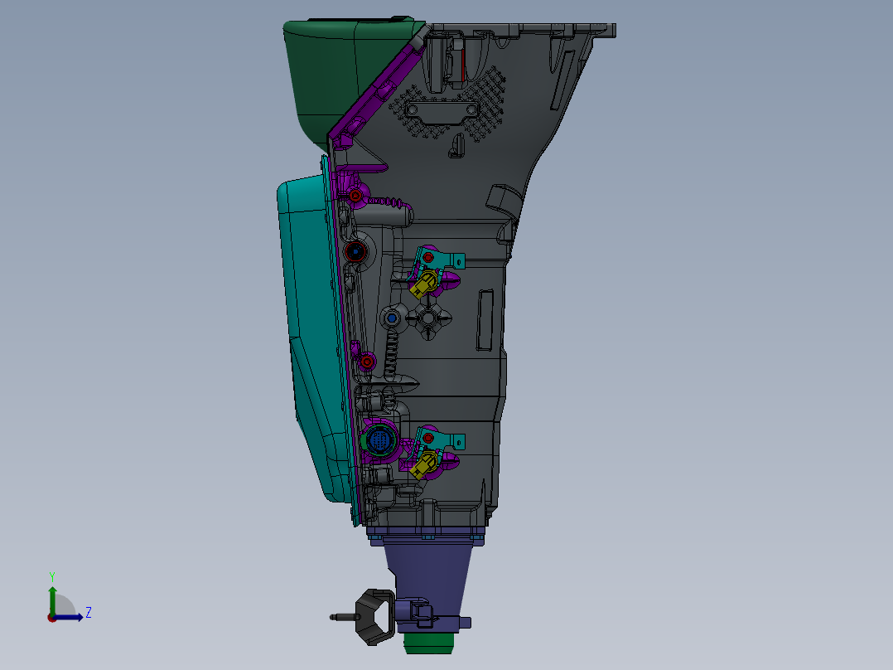Pick the upper yellow connector plug

coord(426,284)
